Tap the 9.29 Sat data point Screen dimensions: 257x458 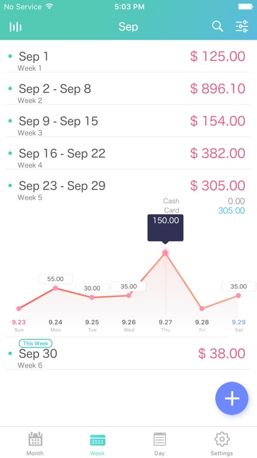pos(238,296)
